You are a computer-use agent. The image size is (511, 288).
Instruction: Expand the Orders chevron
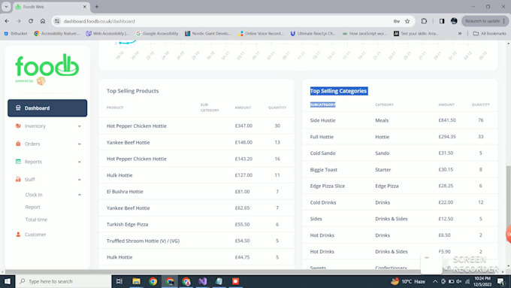pos(79,144)
